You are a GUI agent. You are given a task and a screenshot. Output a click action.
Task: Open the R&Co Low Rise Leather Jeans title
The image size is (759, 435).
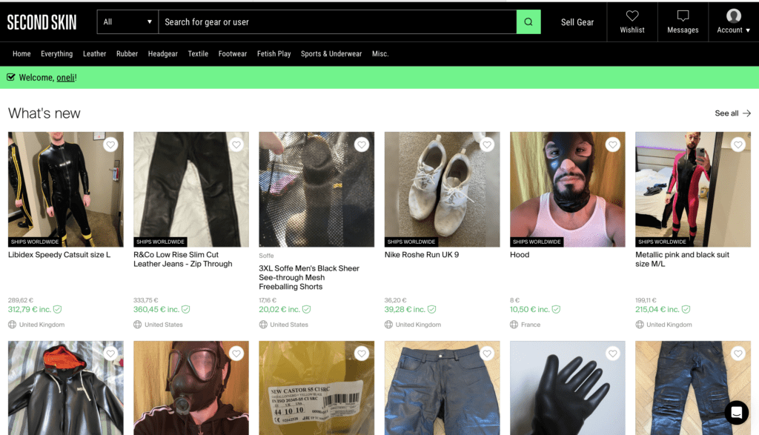(183, 259)
